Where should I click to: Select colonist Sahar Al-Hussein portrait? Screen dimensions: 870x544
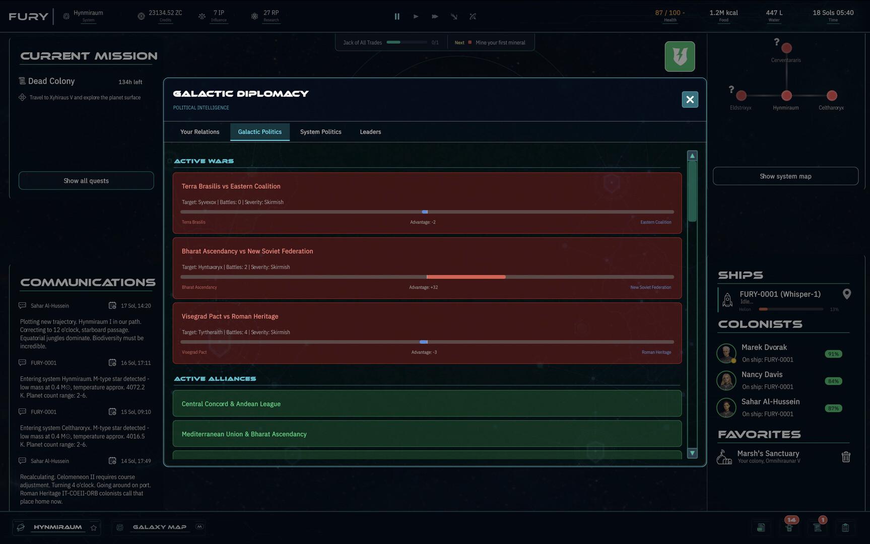(x=726, y=407)
